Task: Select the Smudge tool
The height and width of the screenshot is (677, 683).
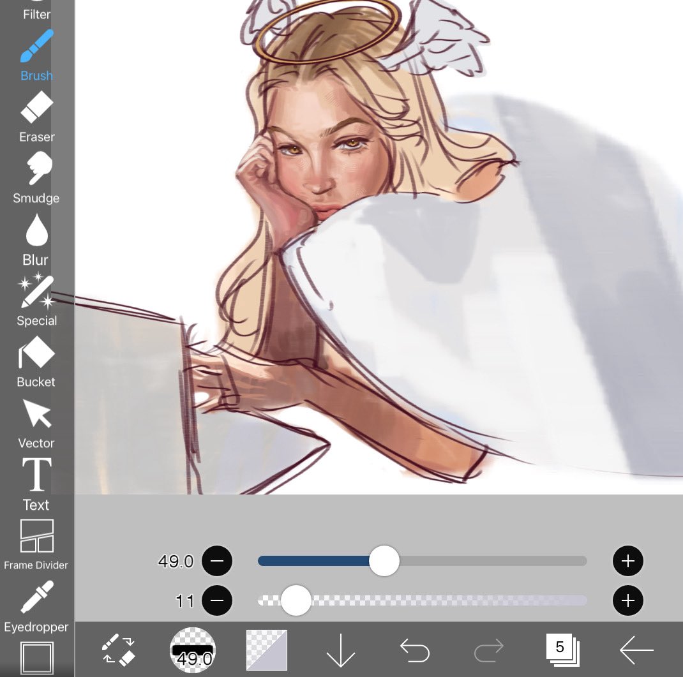Action: (x=36, y=178)
